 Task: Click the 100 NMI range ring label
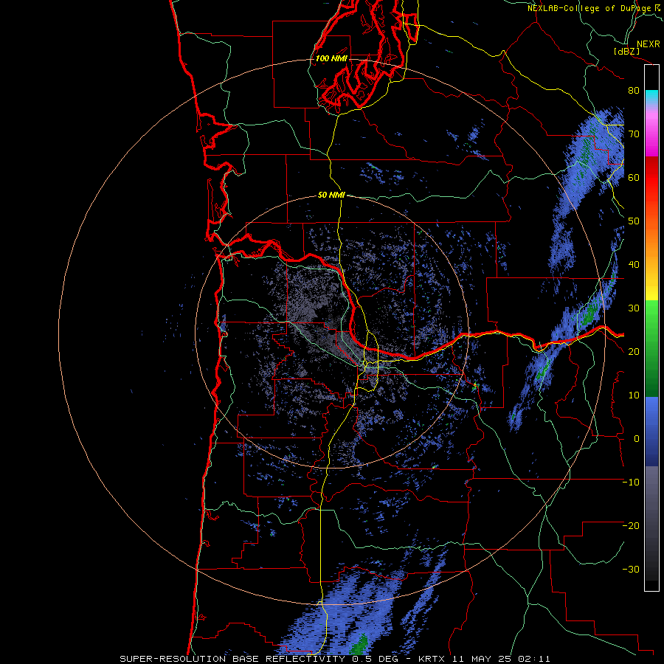point(331,58)
